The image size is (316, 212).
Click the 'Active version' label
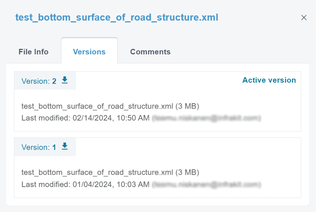click(x=269, y=80)
